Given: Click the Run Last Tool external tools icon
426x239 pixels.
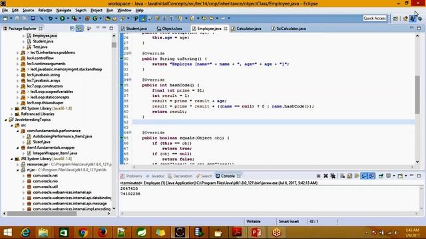Looking at the screenshot, I should (x=74, y=18).
